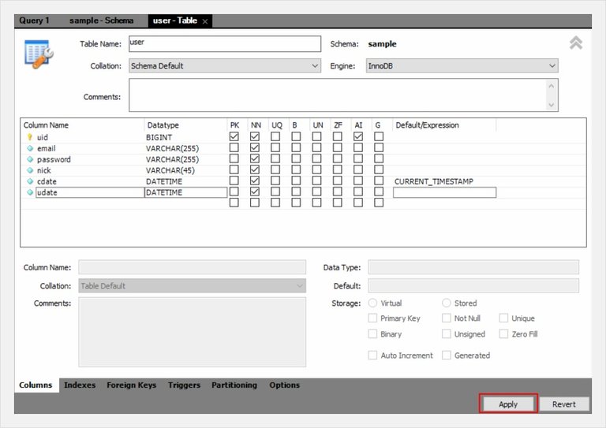Toggle the PK checkbox for uid
This screenshot has width=606, height=428.
coord(234,137)
